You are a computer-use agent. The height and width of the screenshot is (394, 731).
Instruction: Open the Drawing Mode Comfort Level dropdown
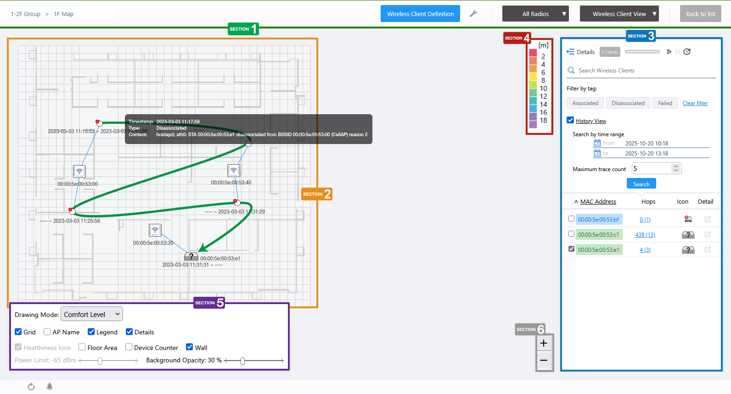[x=92, y=314]
